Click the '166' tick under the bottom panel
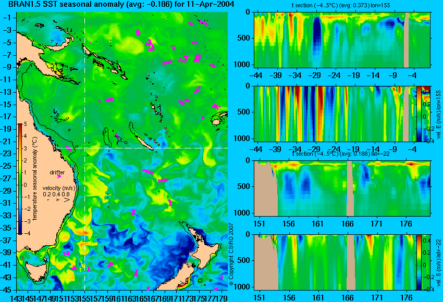Viewport: 443px width, 302px height. (348, 298)
